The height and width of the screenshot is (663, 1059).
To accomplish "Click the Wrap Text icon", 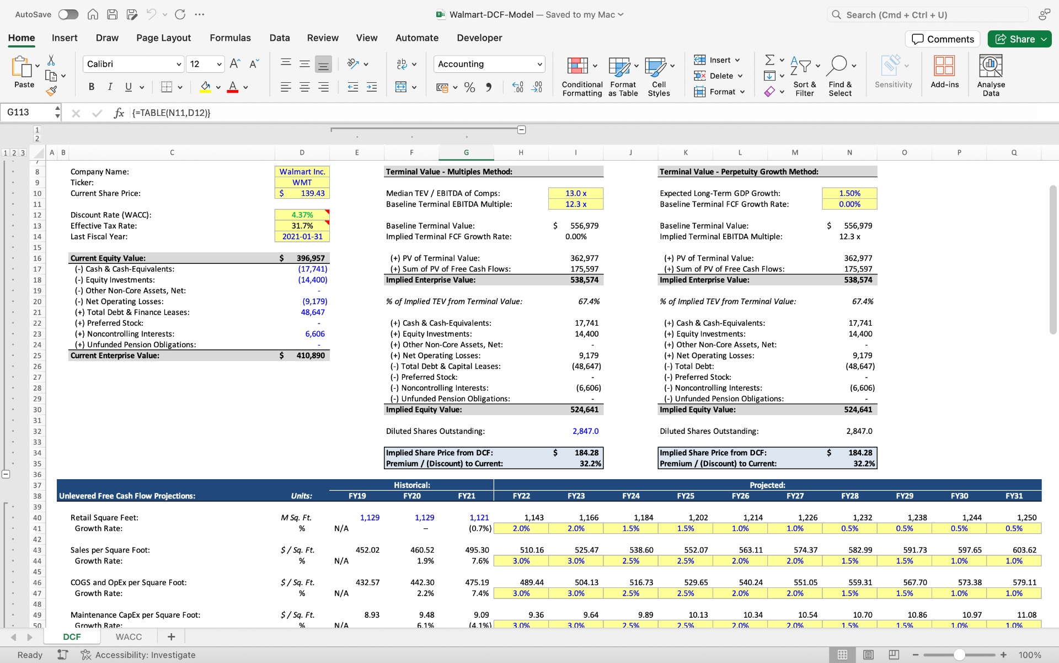I will coord(402,64).
